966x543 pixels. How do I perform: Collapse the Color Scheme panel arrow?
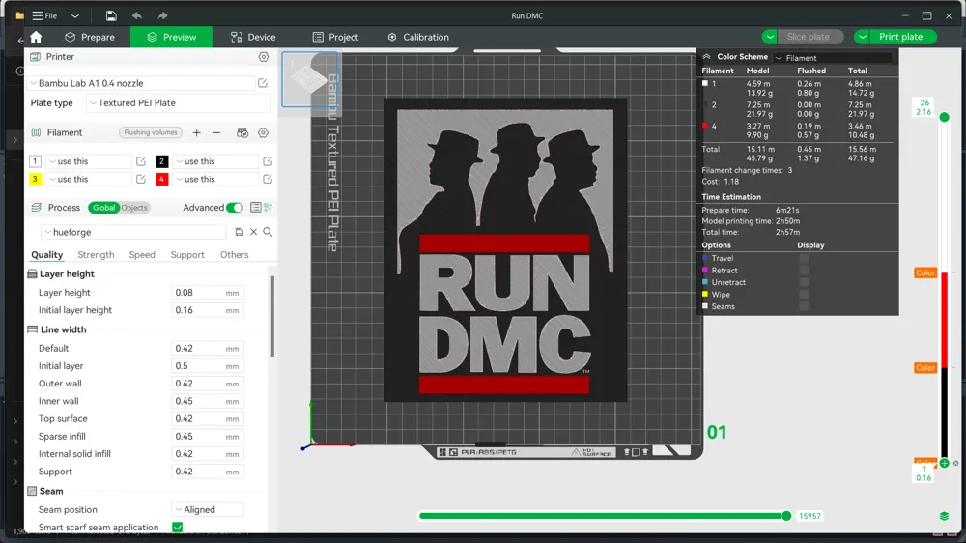click(707, 57)
